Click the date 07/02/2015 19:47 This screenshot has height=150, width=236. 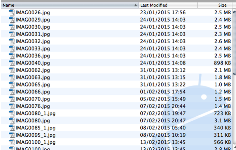[163, 113]
